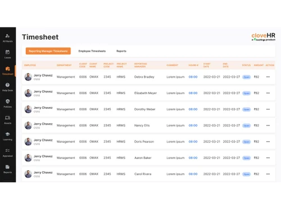Open action menu for Aaron Baker row
281x210 pixels.
click(268, 158)
